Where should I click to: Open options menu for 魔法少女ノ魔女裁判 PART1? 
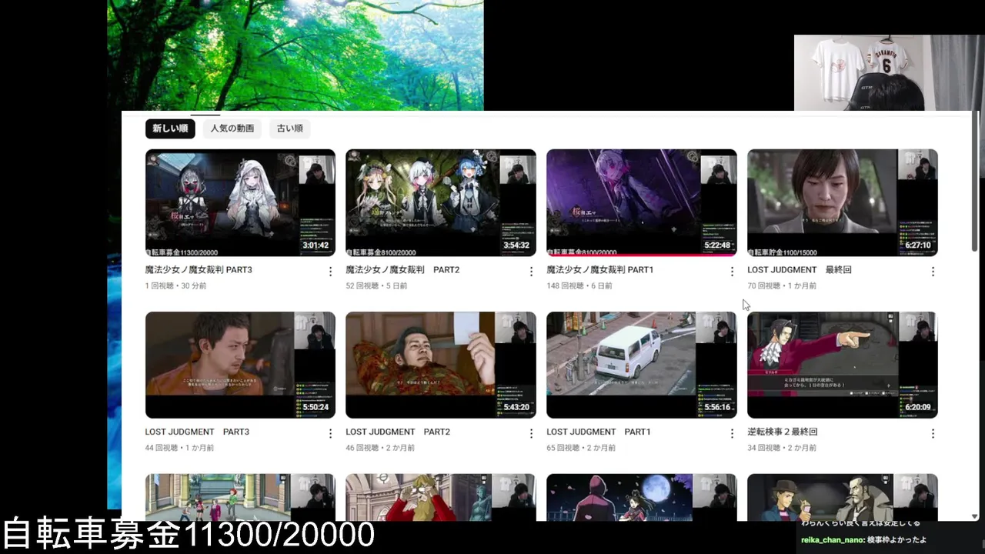coord(732,272)
